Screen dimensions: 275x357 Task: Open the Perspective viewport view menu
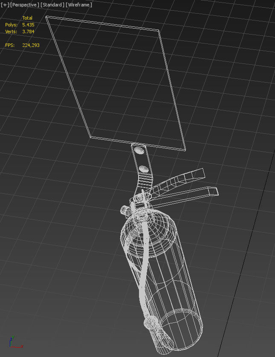[x=25, y=5]
